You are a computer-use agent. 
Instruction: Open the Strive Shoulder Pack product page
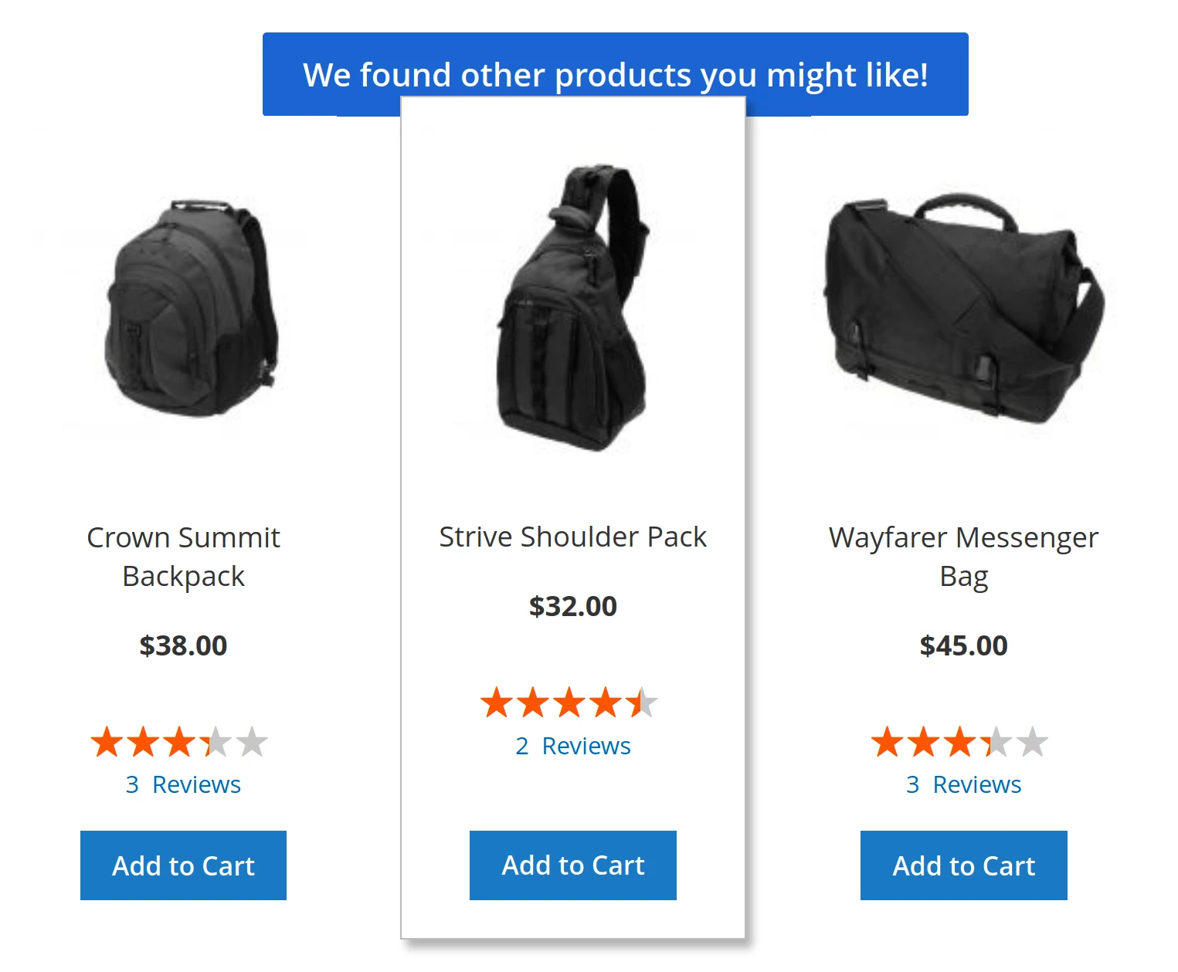[572, 537]
